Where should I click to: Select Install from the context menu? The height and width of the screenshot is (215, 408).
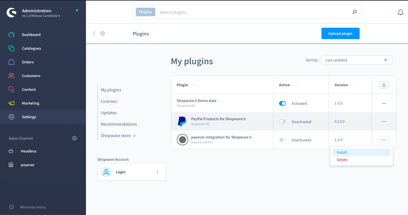pos(362,152)
